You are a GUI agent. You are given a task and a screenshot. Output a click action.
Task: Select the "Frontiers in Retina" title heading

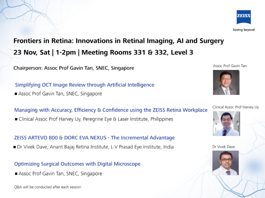coord(119,41)
